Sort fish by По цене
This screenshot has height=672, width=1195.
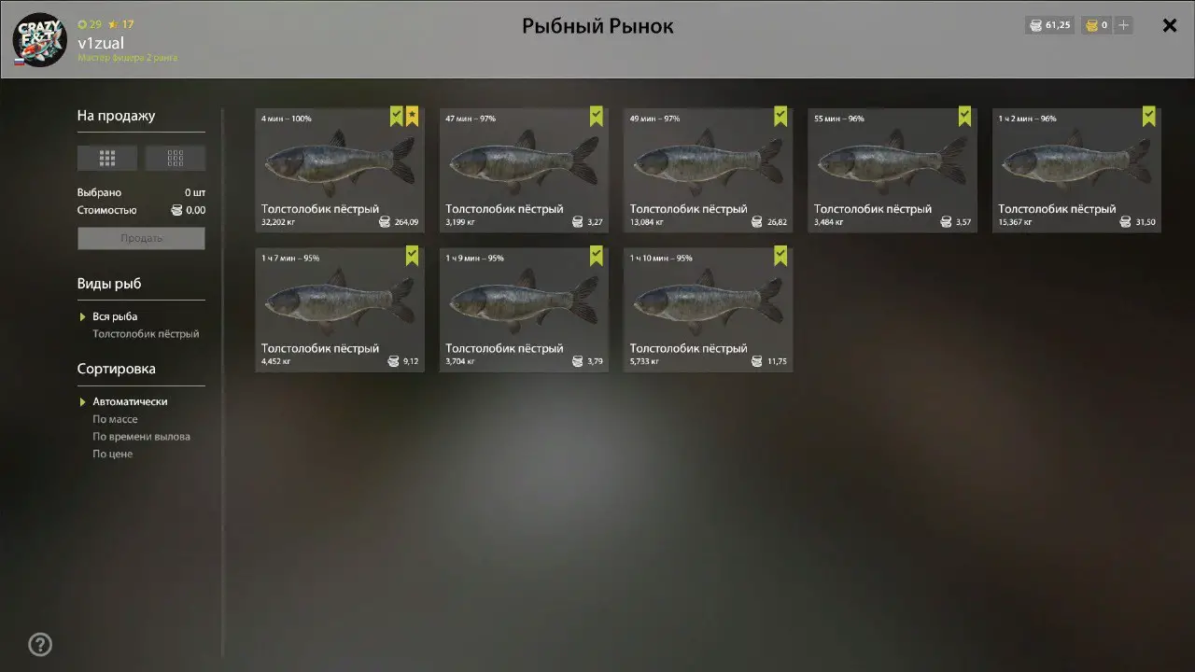coord(112,454)
